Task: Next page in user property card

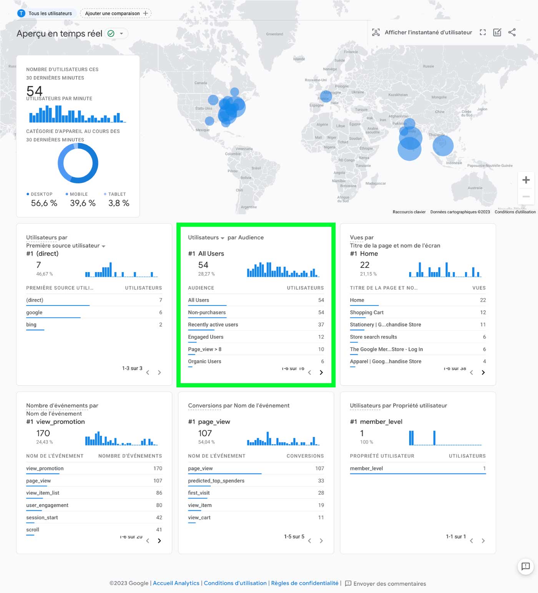Action: pos(483,541)
